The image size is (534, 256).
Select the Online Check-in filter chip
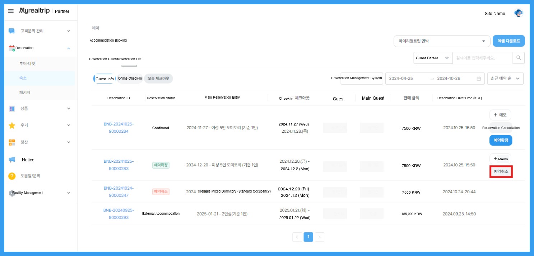click(130, 79)
